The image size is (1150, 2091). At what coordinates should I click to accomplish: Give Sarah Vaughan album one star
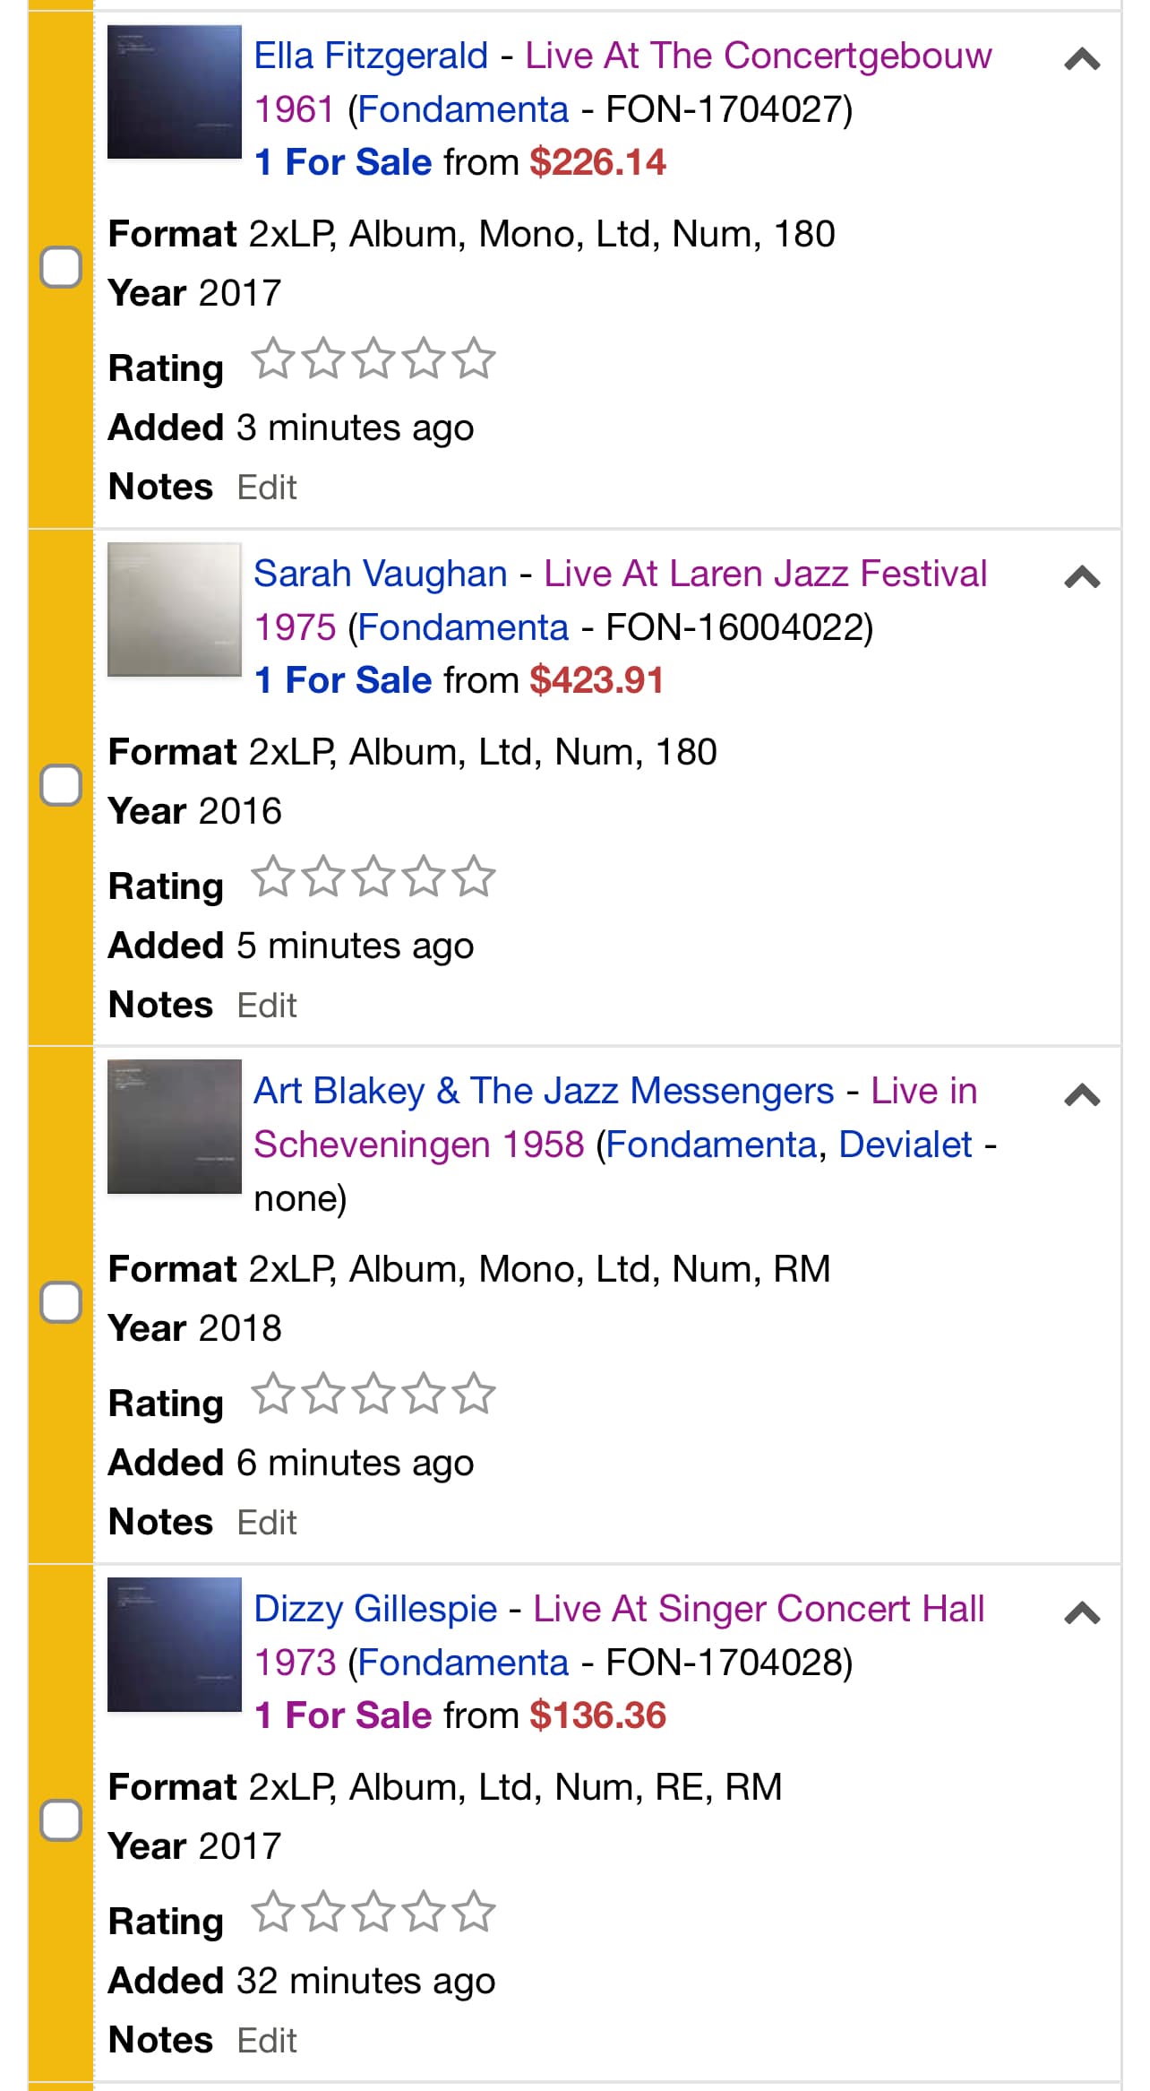(272, 878)
